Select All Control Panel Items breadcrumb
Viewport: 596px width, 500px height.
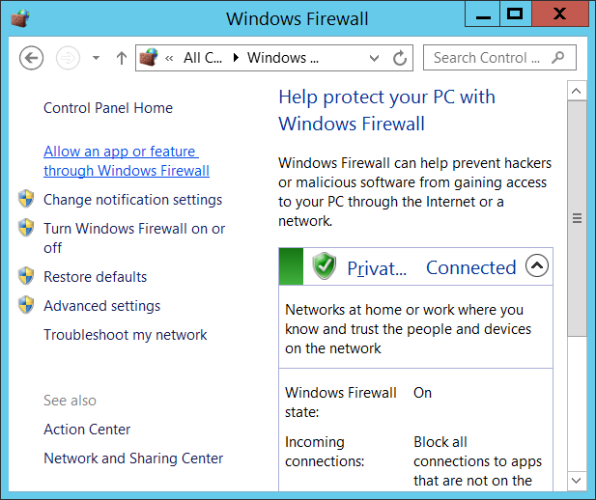click(x=204, y=58)
